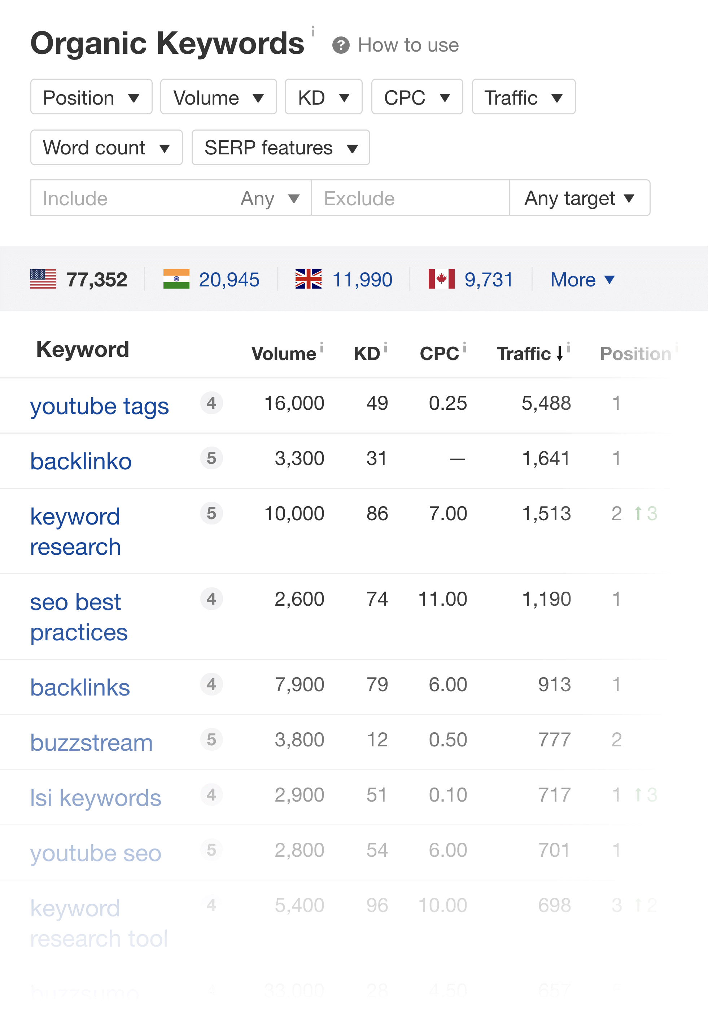Viewport: 708px width, 1022px height.
Task: Click info icon next to Organic Keywords title
Action: (313, 31)
